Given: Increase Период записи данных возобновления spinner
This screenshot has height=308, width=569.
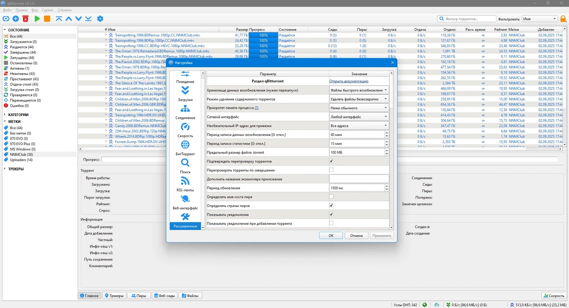Looking at the screenshot, I should pyautogui.click(x=386, y=133).
